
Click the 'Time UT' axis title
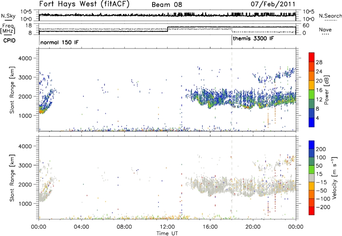tap(167, 233)
